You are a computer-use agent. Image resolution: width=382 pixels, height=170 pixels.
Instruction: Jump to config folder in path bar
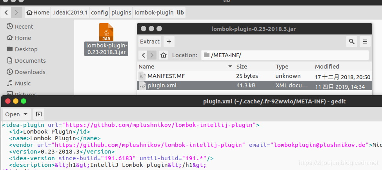coord(100,13)
